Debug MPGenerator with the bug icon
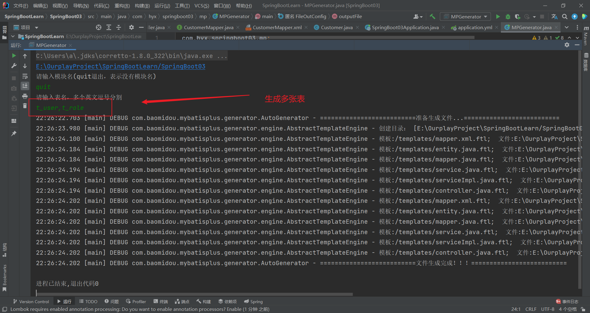The image size is (590, 313). coord(508,17)
